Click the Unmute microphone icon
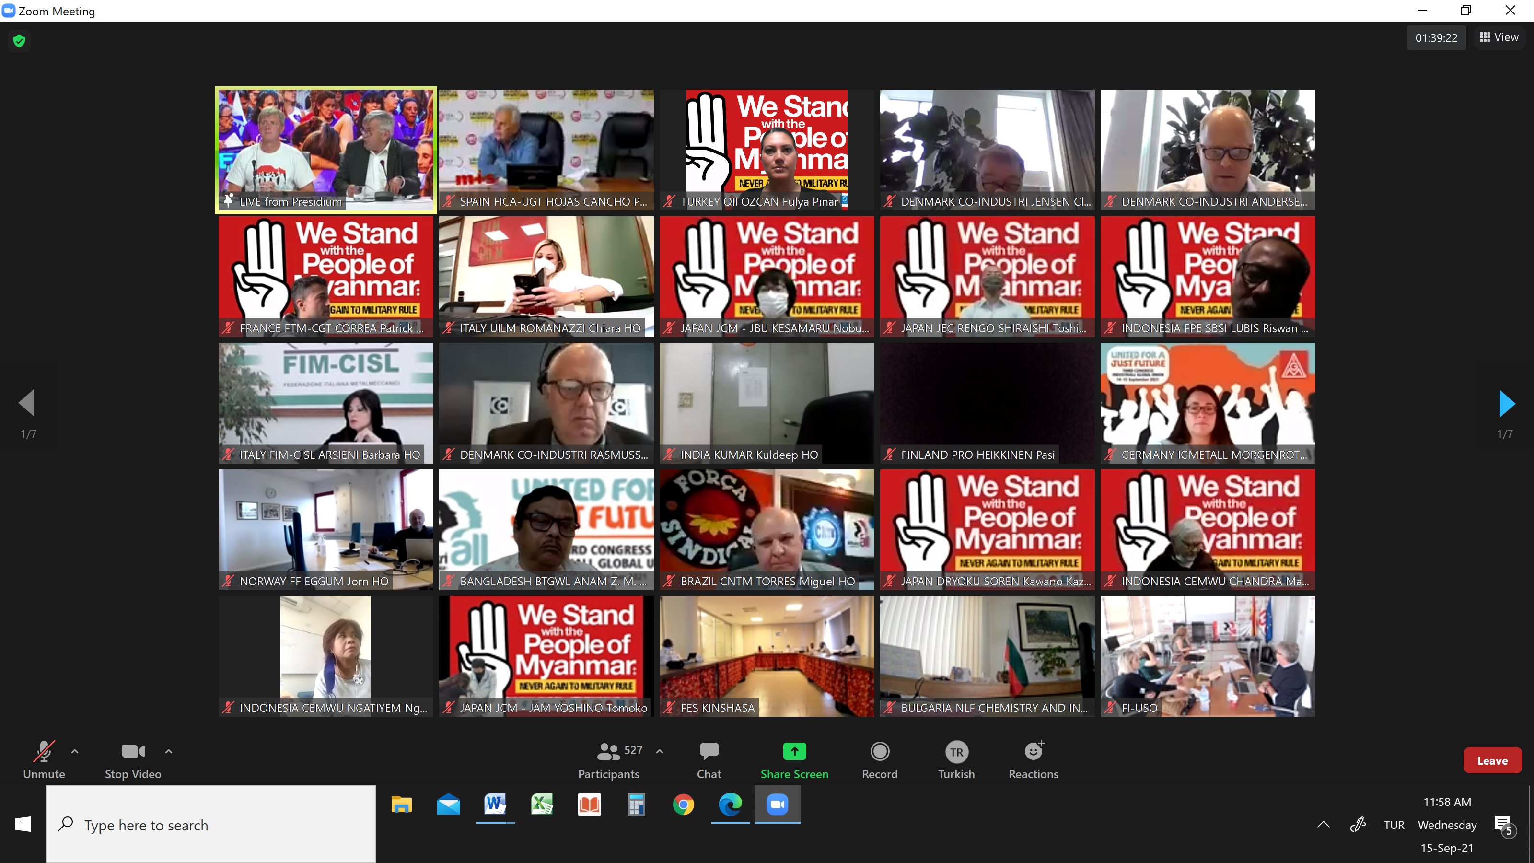 [44, 751]
